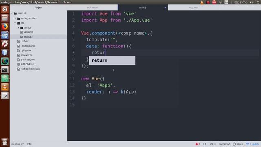Click the render property on line 13
This screenshot has height=147, width=261.
(x=94, y=92)
